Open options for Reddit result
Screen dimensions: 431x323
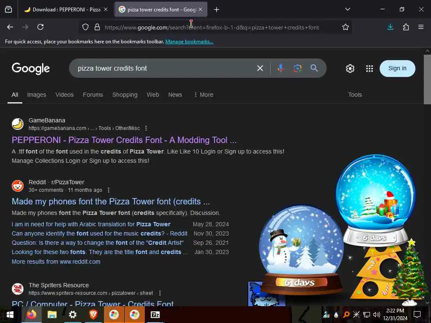point(109,190)
